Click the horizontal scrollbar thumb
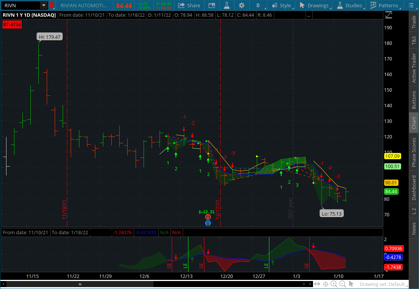 (x=80, y=284)
